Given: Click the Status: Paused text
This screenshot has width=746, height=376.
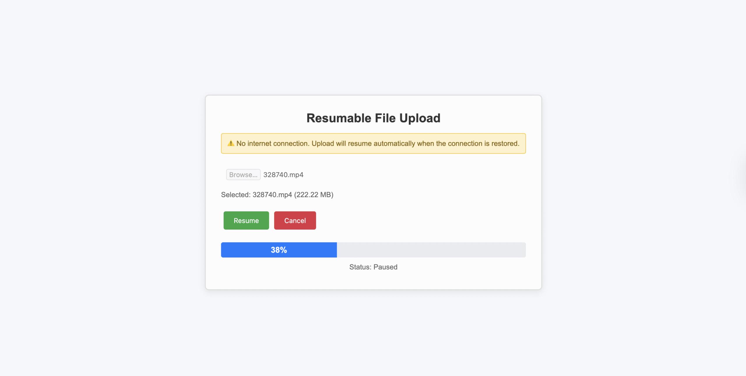Looking at the screenshot, I should click(x=373, y=267).
